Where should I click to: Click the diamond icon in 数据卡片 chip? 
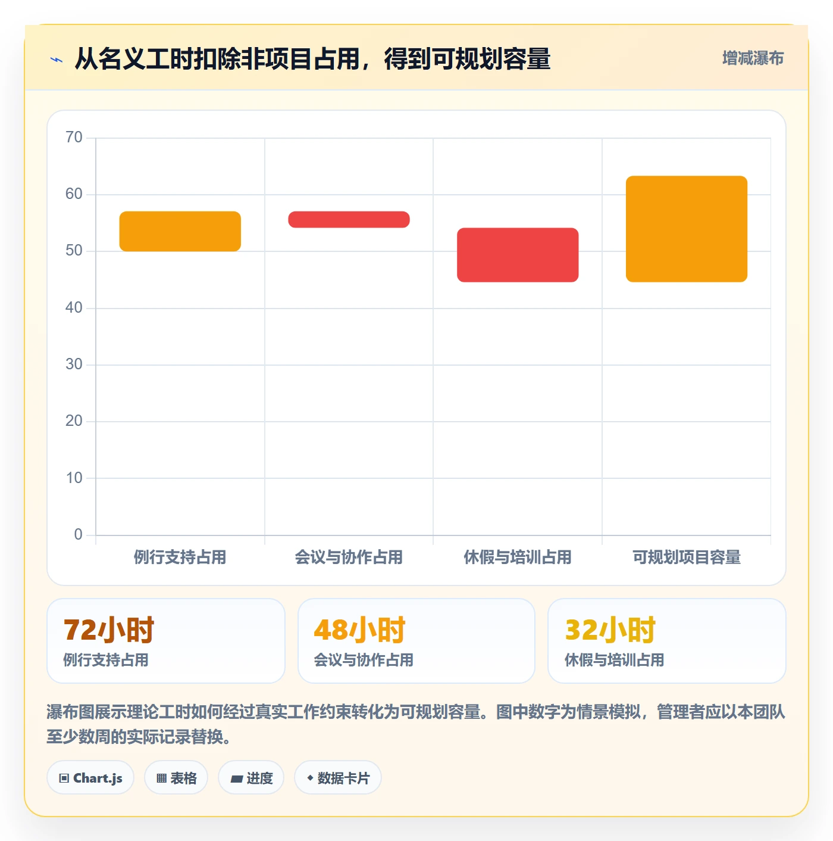click(x=310, y=778)
